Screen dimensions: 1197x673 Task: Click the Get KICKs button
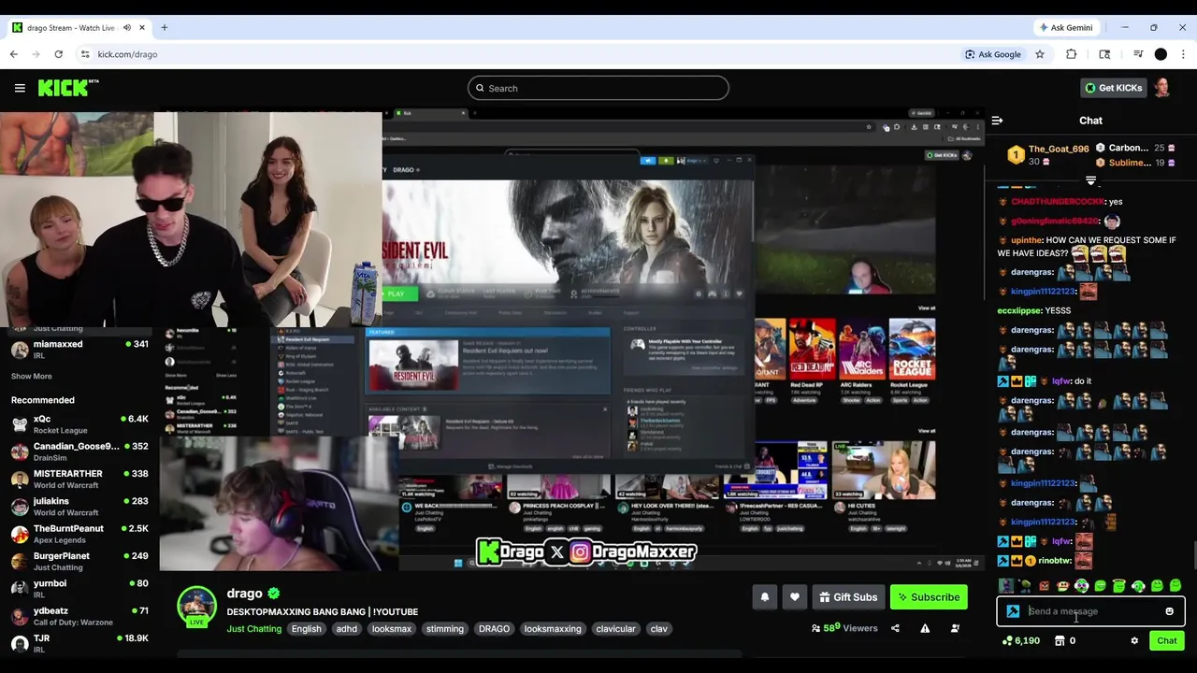pos(1113,88)
